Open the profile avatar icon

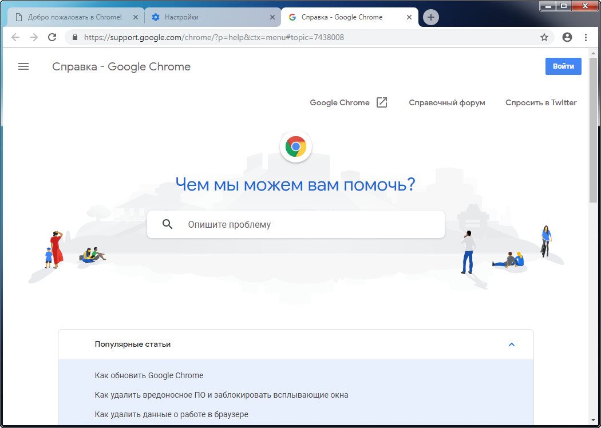pos(567,37)
